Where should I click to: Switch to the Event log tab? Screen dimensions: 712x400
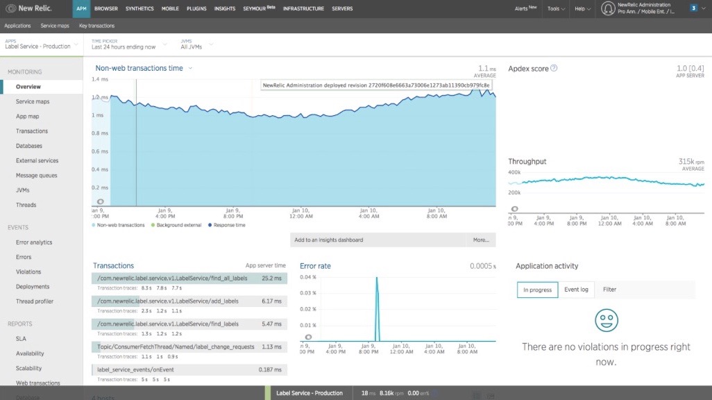(x=576, y=290)
